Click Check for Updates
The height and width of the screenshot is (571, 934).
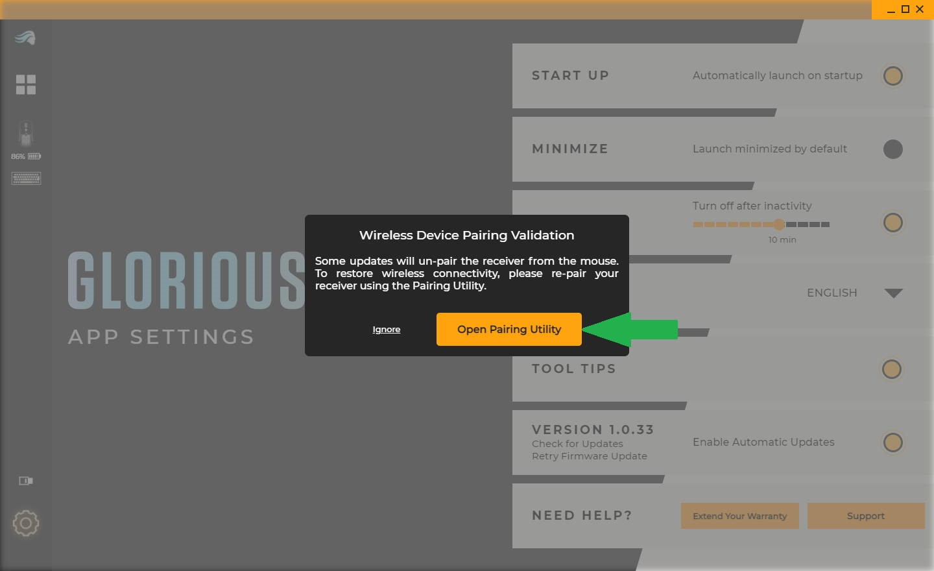(577, 444)
